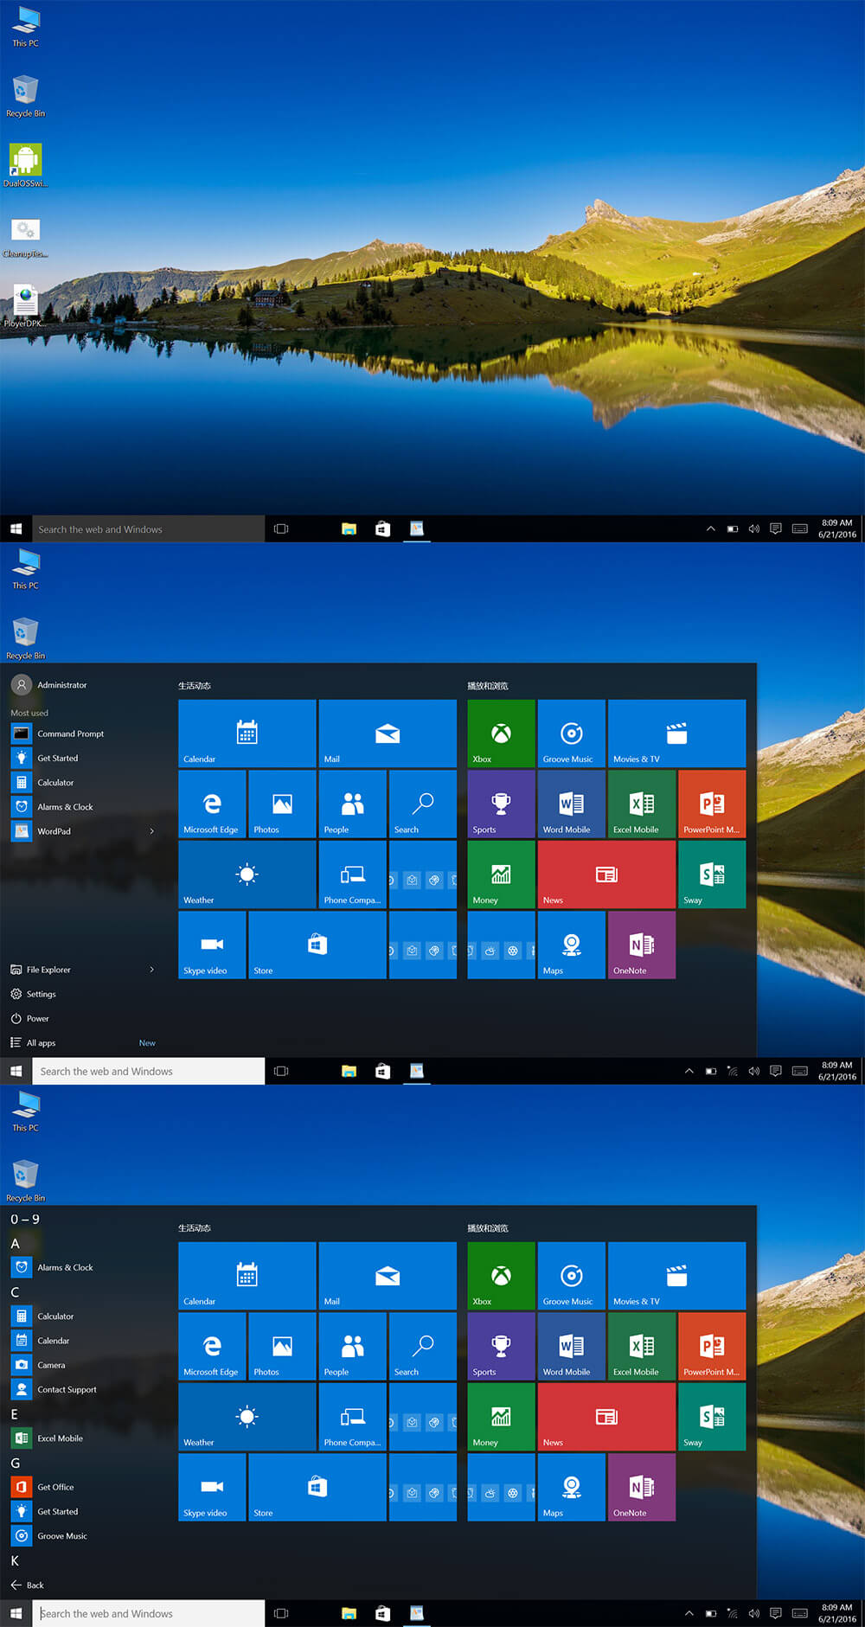Image resolution: width=865 pixels, height=1627 pixels.
Task: Jump to apps by letter K header
Action: point(15,1560)
